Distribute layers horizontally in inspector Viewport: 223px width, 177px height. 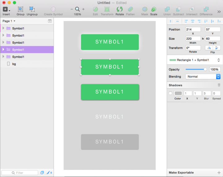pos(170,21)
